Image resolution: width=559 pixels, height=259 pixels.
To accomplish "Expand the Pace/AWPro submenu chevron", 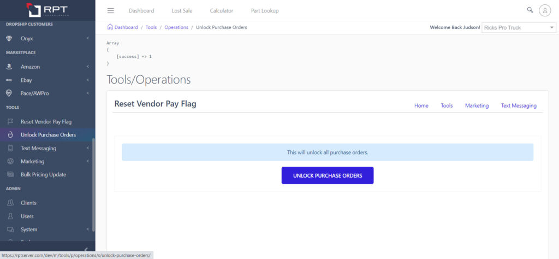I will click(88, 93).
